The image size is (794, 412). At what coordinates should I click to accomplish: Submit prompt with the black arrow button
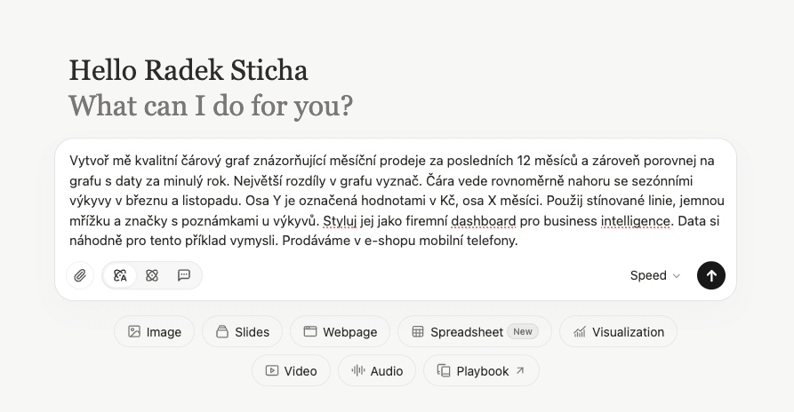click(711, 275)
